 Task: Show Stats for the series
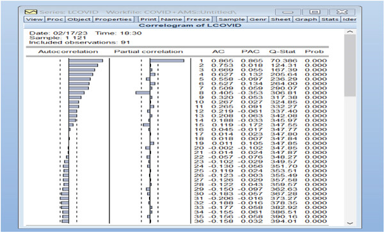330,19
